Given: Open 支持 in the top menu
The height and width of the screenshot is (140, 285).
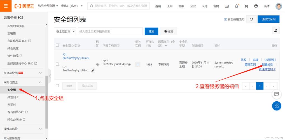Looking at the screenshot, I should (x=204, y=6).
